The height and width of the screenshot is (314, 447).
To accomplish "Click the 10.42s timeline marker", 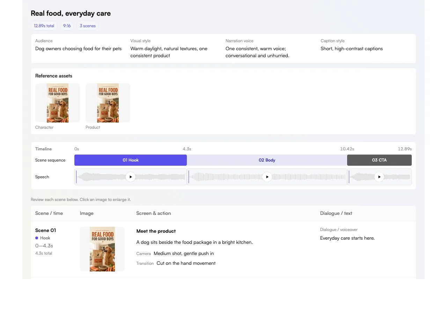I will point(347,149).
